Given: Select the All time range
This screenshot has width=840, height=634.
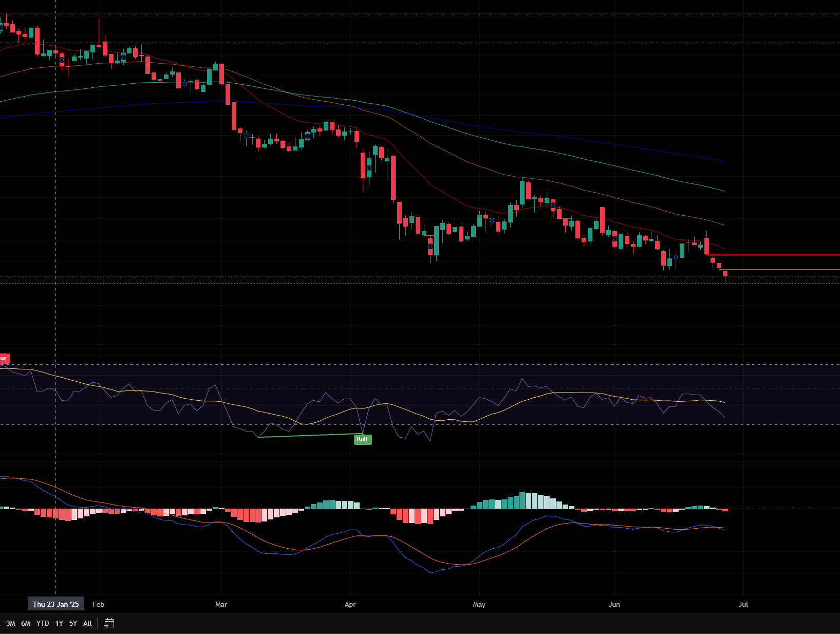Looking at the screenshot, I should click(87, 623).
